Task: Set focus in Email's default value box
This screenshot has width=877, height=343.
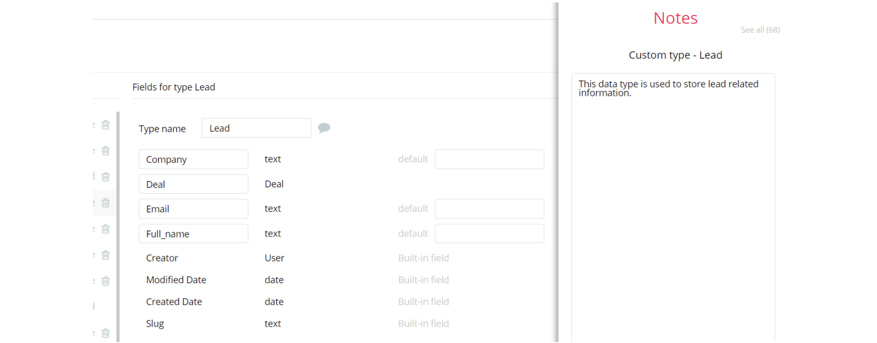Action: [x=489, y=209]
